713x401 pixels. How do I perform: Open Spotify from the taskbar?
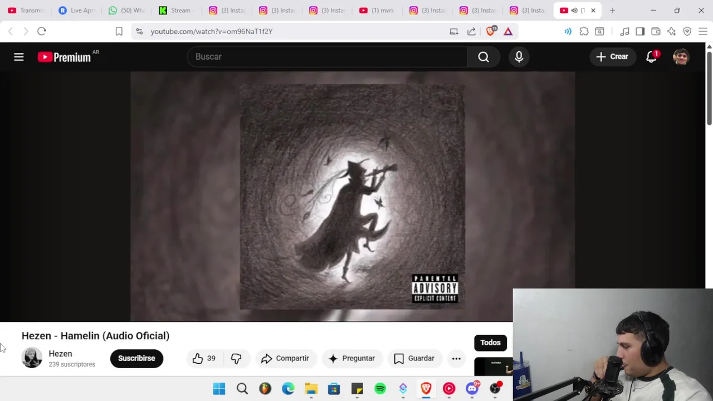click(380, 389)
